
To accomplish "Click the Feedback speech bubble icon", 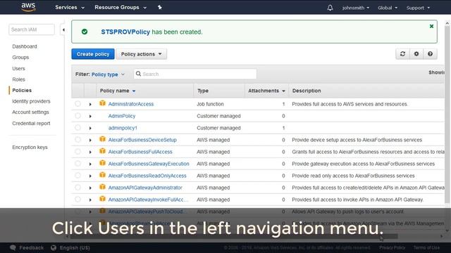I will pos(13,247).
